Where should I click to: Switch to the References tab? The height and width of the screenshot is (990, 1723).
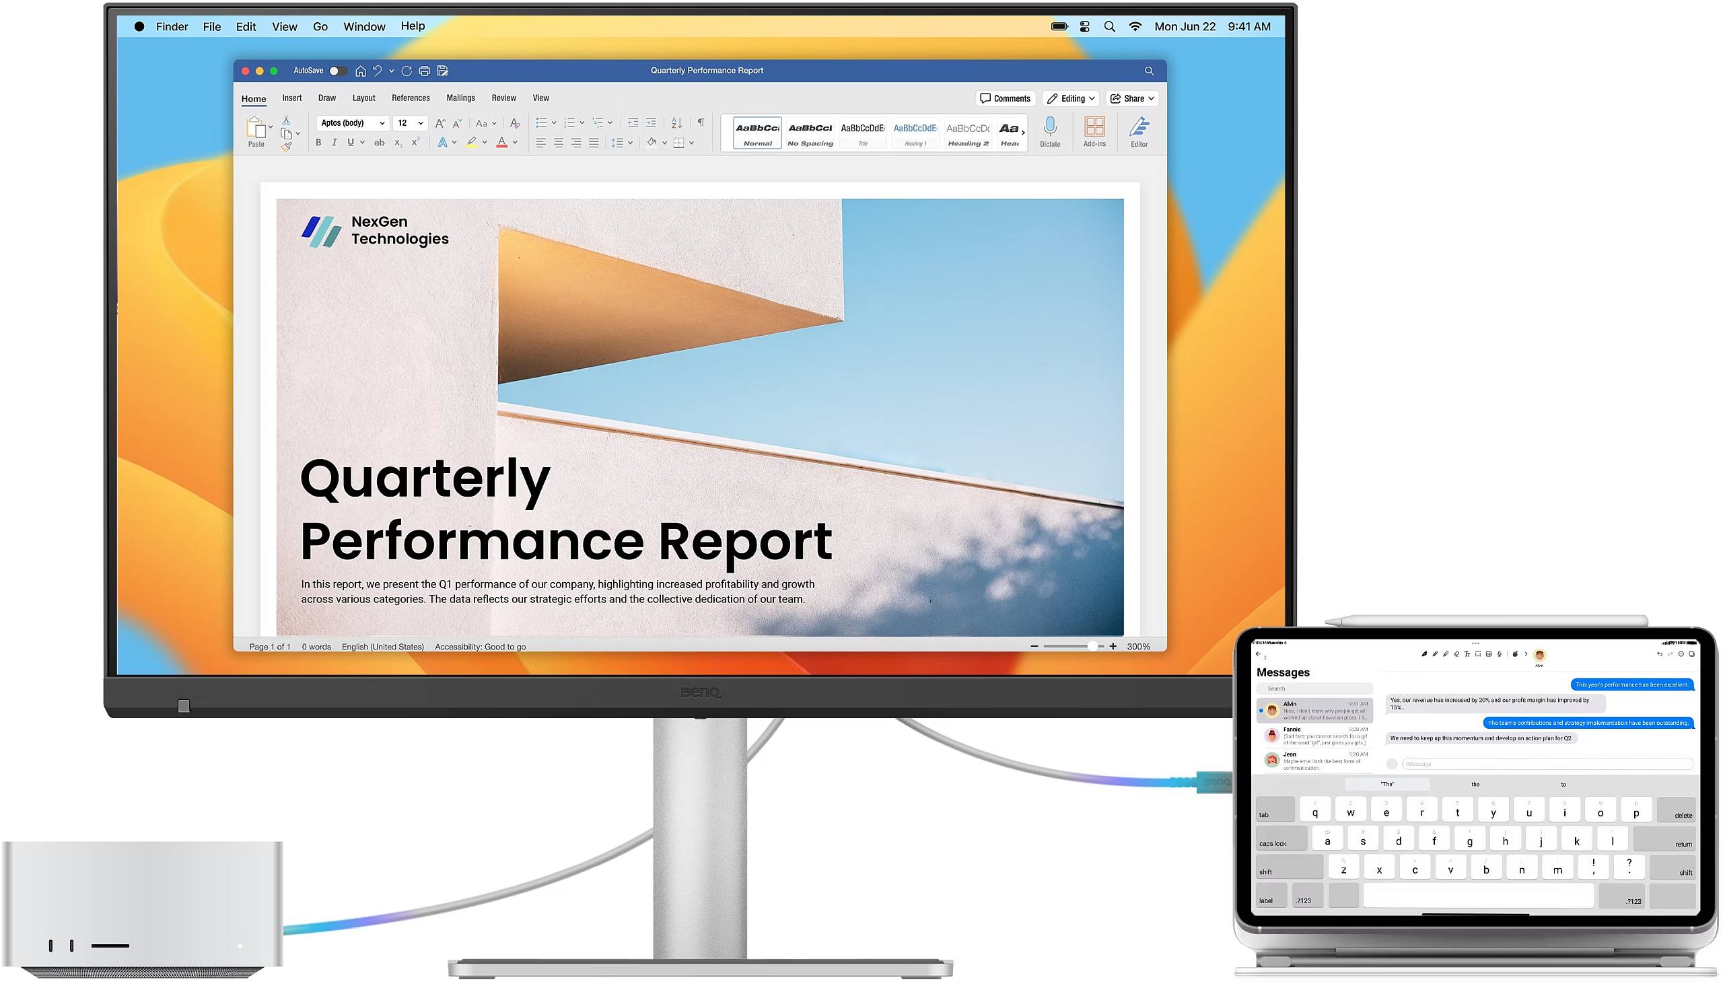pyautogui.click(x=411, y=98)
